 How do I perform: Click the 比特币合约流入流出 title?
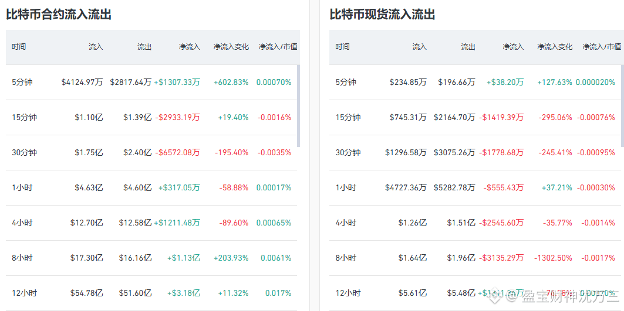coord(59,15)
